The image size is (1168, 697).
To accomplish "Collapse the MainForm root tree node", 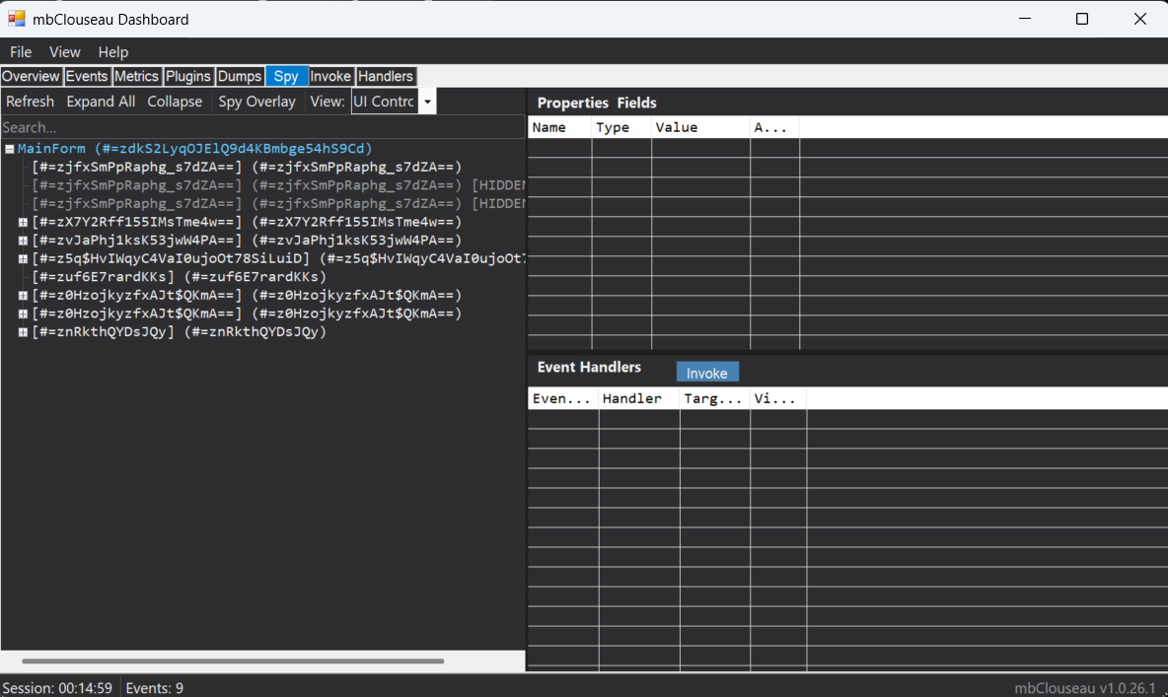I will point(9,149).
